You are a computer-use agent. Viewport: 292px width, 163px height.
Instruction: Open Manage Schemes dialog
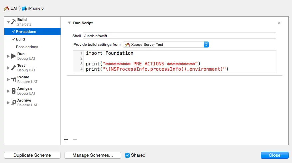point(92,155)
